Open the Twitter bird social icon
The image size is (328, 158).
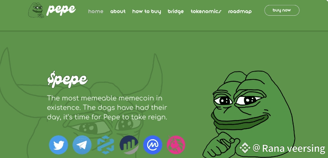pyautogui.click(x=58, y=145)
